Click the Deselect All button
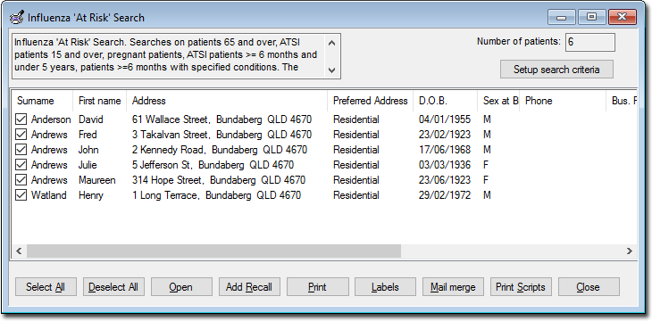The height and width of the screenshot is (321, 652). [x=113, y=287]
